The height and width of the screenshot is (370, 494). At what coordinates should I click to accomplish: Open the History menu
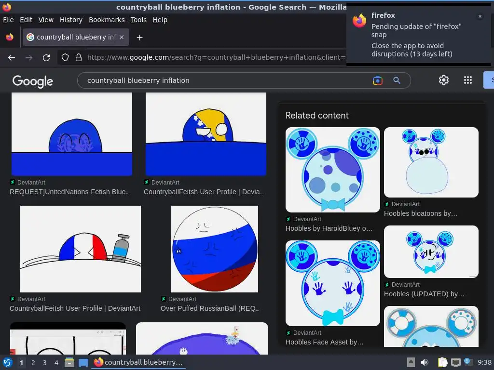[x=71, y=20]
